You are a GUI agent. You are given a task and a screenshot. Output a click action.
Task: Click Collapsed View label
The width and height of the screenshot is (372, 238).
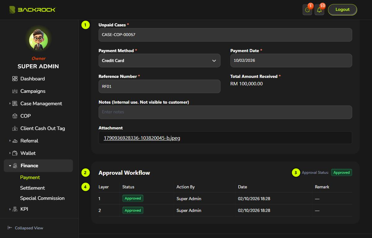point(29,228)
